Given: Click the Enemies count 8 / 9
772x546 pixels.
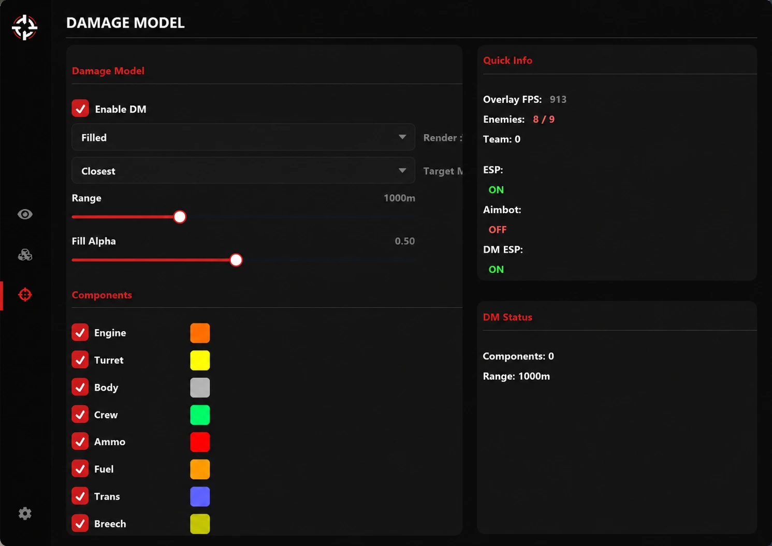Looking at the screenshot, I should pos(544,119).
